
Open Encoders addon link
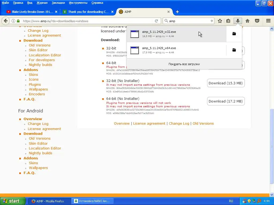pos(37,94)
